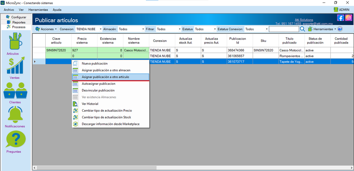Switch to the Procesos tab
The image size is (354, 171).
(16, 27)
